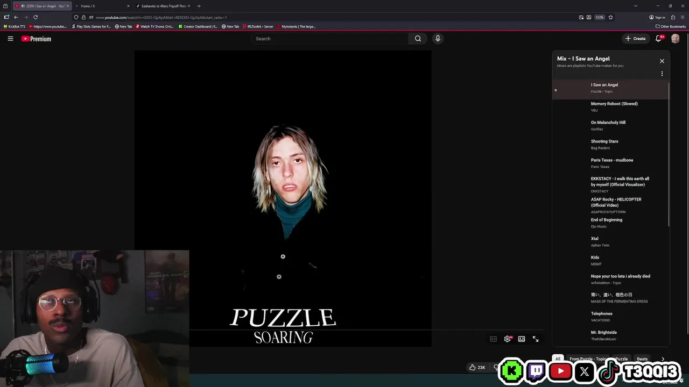The width and height of the screenshot is (689, 387).
Task: Focus the YouTube search input field
Action: pos(331,39)
